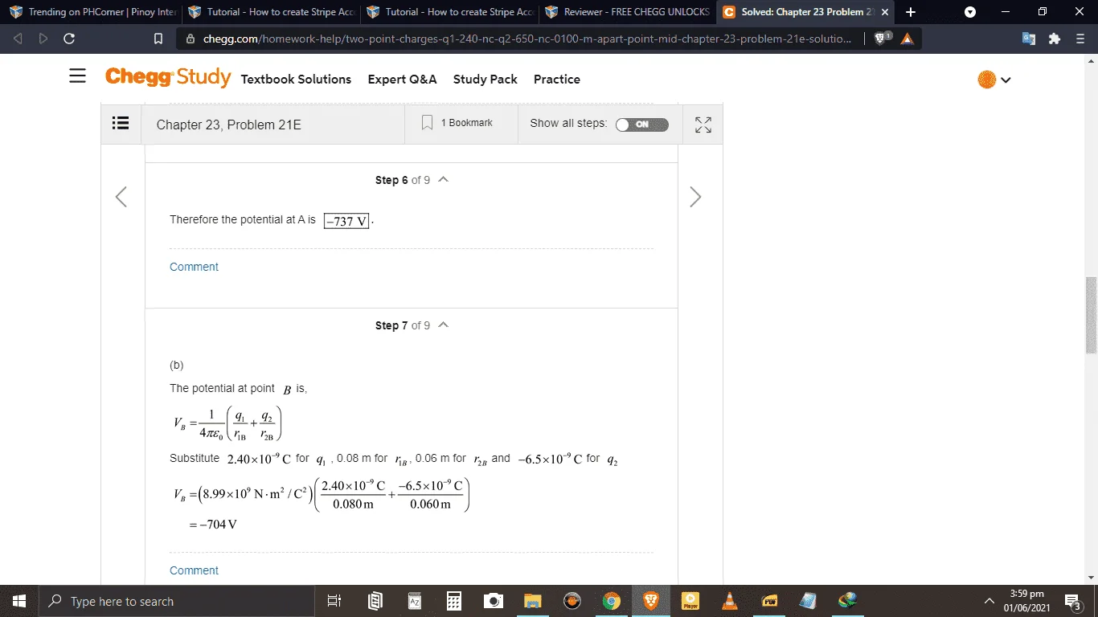Screen dimensions: 1098x617
Task: Open the notification center icon
Action: (1072, 601)
